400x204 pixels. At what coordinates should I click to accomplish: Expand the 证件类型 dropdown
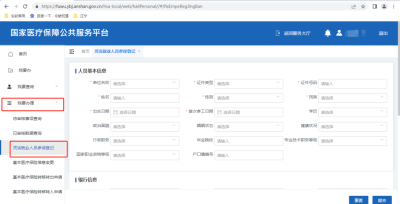[x=248, y=83]
